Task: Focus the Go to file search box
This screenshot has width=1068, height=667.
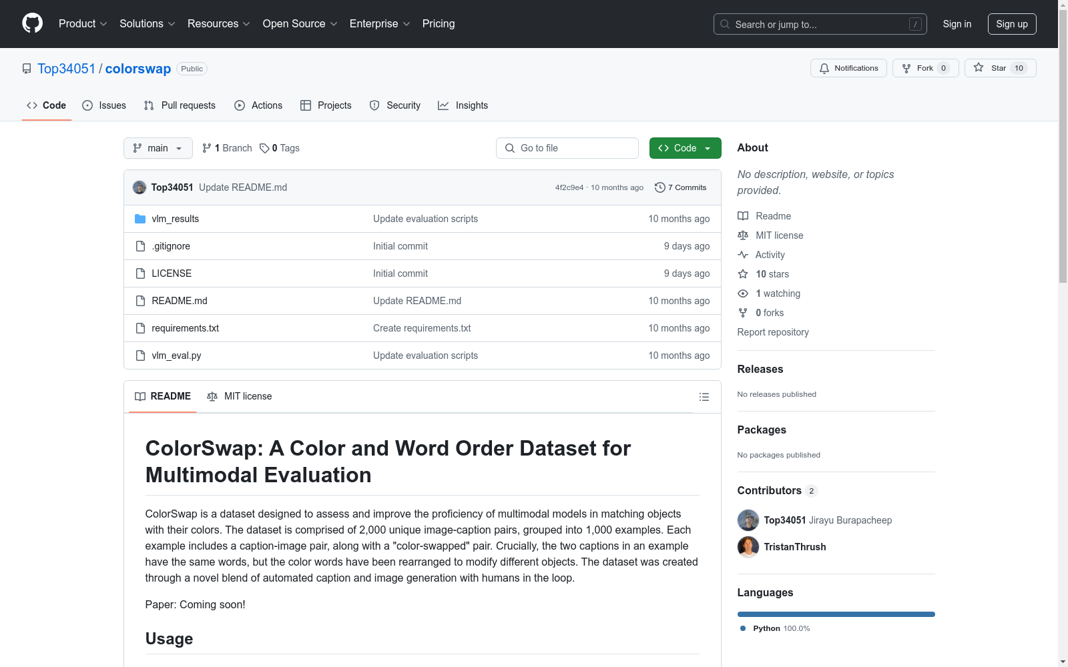Action: pos(567,148)
